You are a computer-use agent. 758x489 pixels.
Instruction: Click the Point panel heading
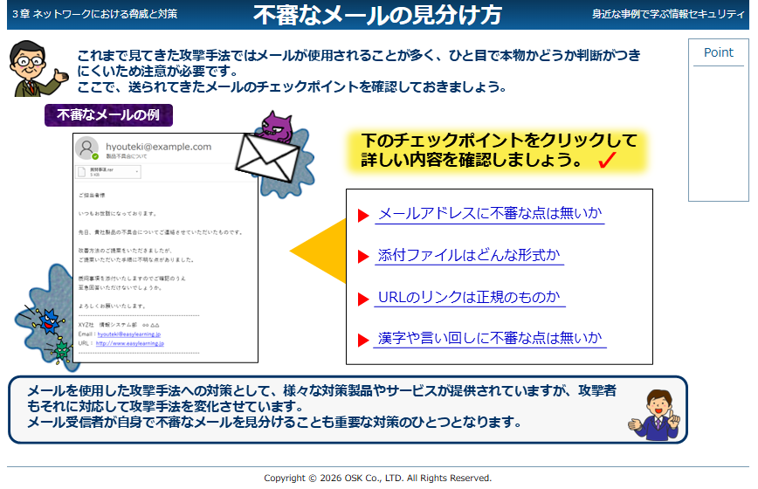point(718,52)
